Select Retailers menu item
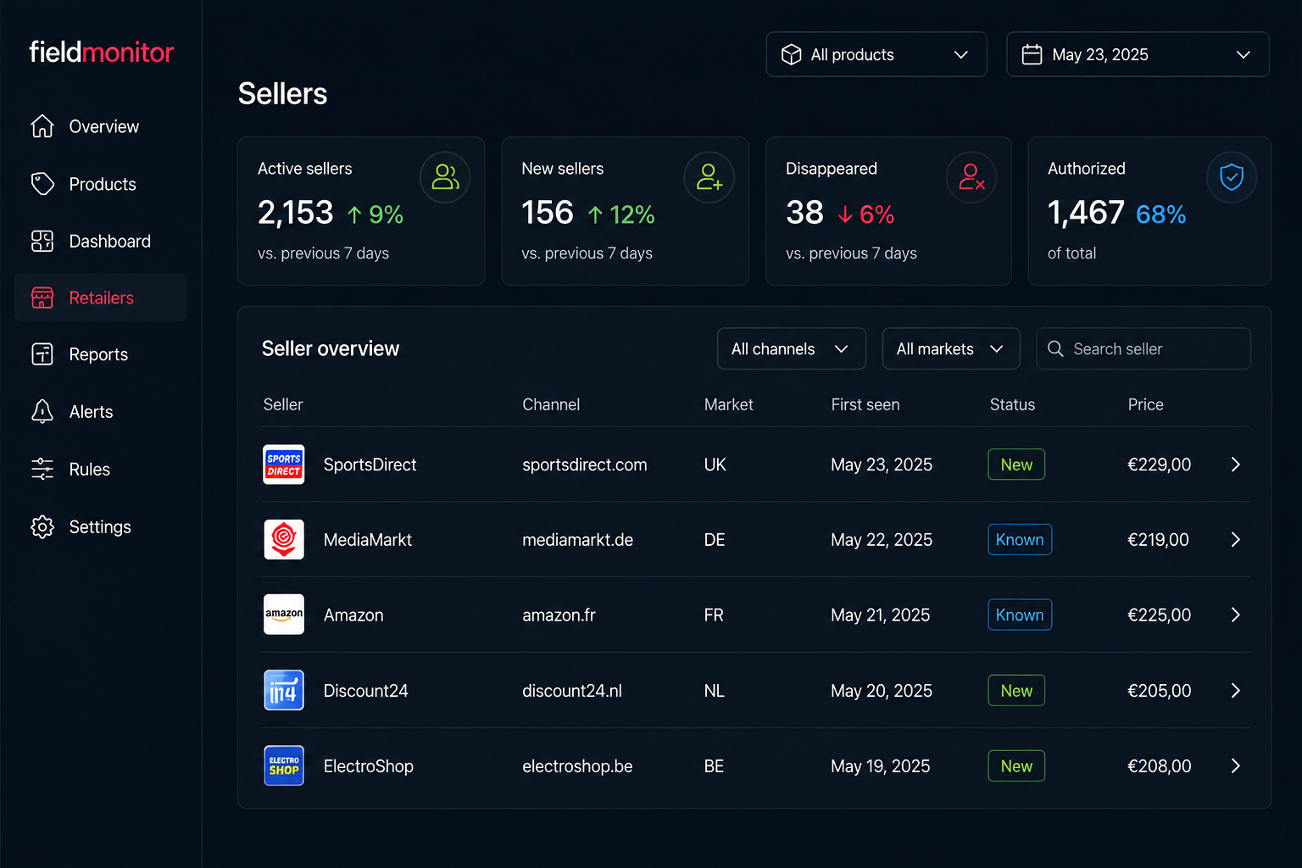Image resolution: width=1302 pixels, height=868 pixels. [101, 298]
